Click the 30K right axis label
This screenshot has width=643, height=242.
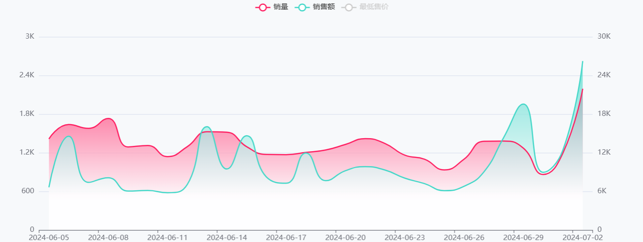(604, 37)
